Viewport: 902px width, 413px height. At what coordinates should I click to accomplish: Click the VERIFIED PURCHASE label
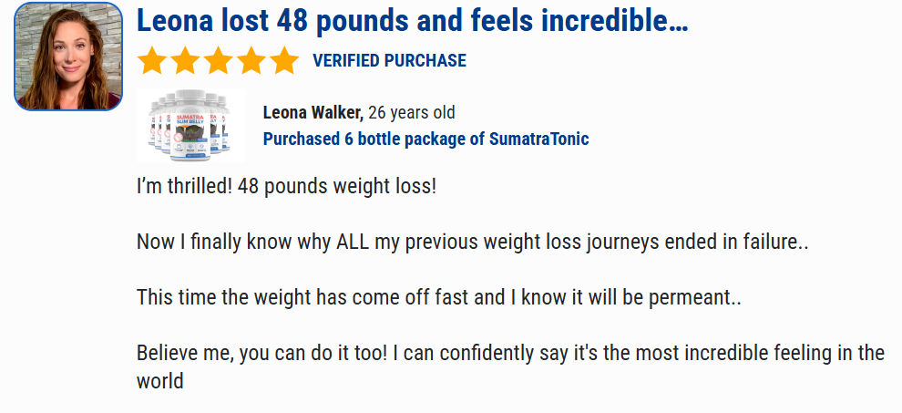pyautogui.click(x=389, y=60)
